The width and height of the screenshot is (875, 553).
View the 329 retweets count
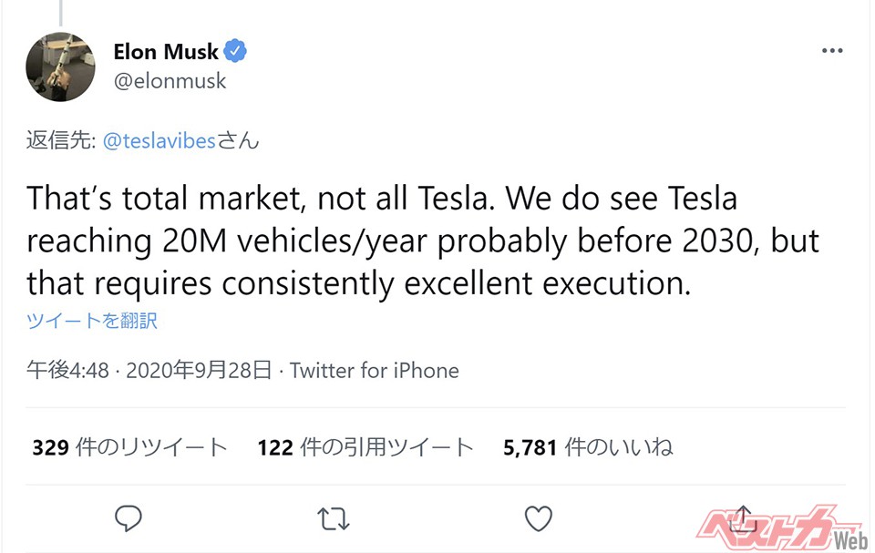tap(129, 447)
